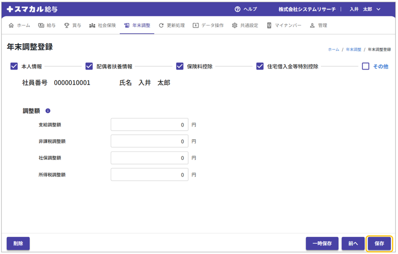This screenshot has width=398, height=254.
Task: Open the データ操作 download icon tab
Action: pyautogui.click(x=208, y=26)
